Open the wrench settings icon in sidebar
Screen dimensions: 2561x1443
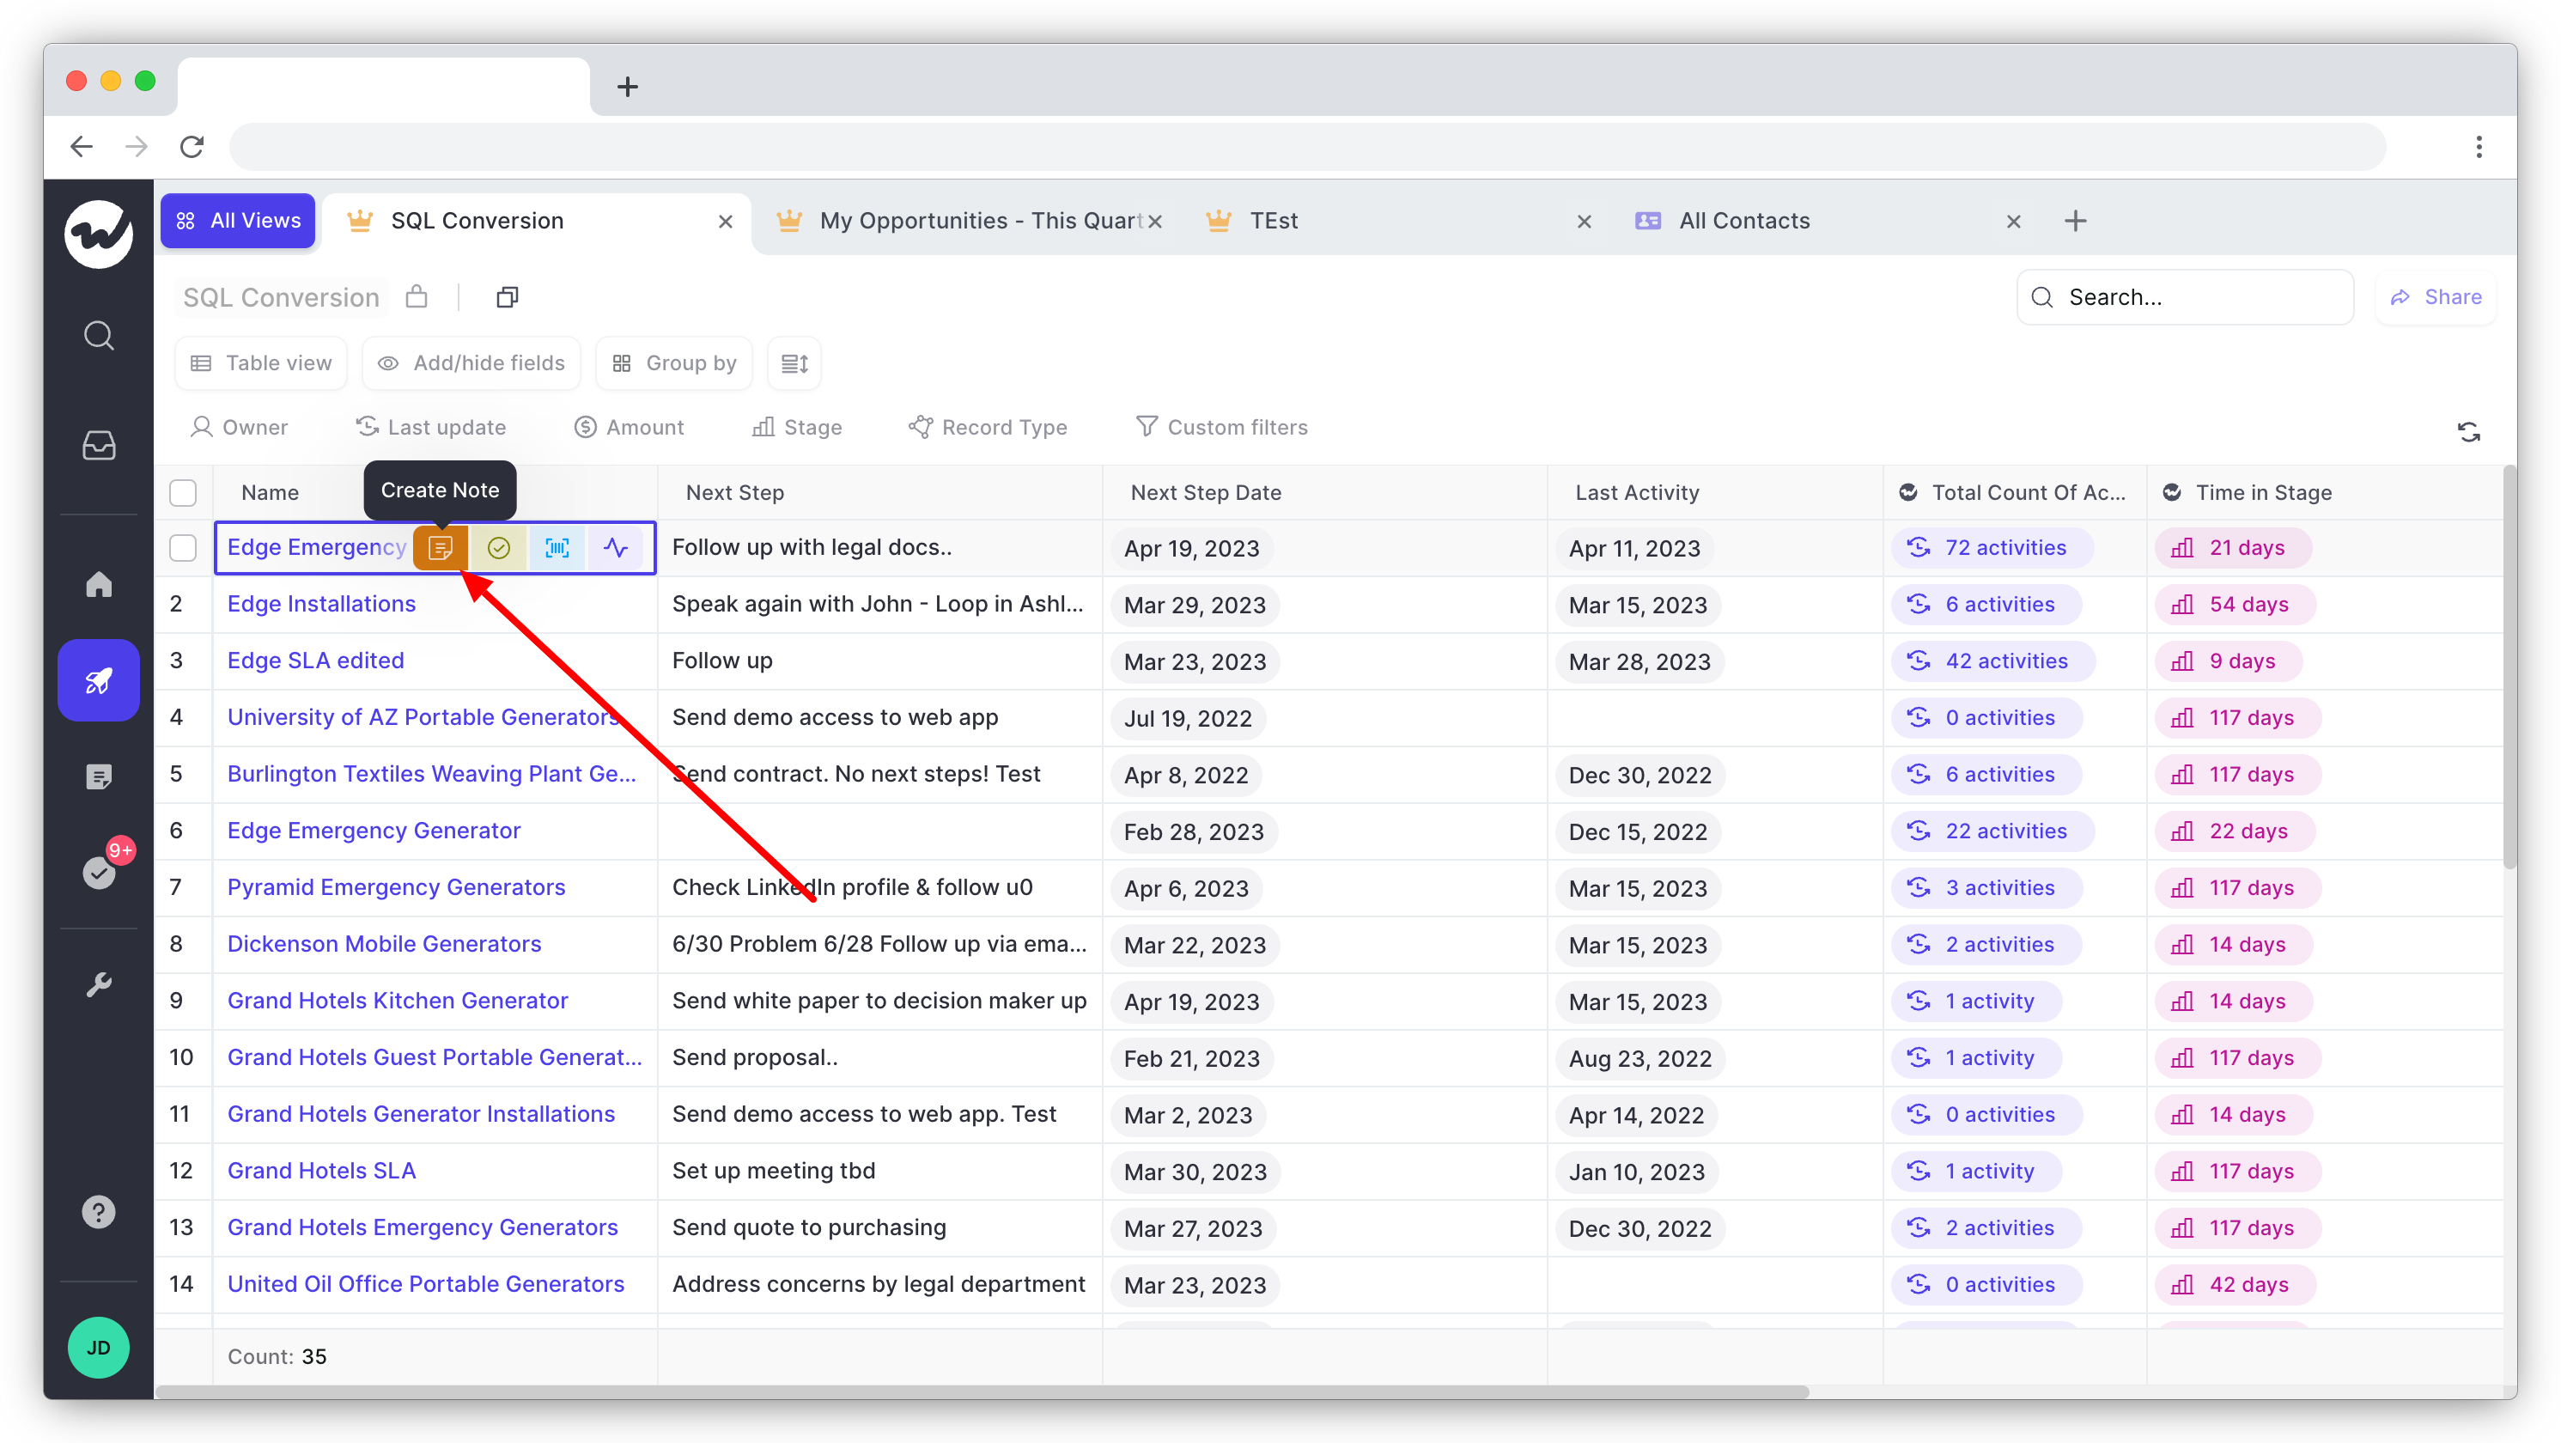99,984
